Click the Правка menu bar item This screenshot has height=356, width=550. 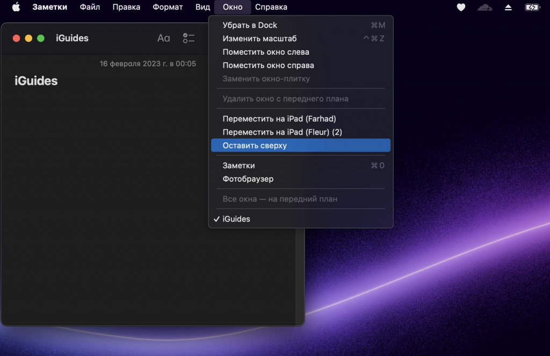(126, 7)
